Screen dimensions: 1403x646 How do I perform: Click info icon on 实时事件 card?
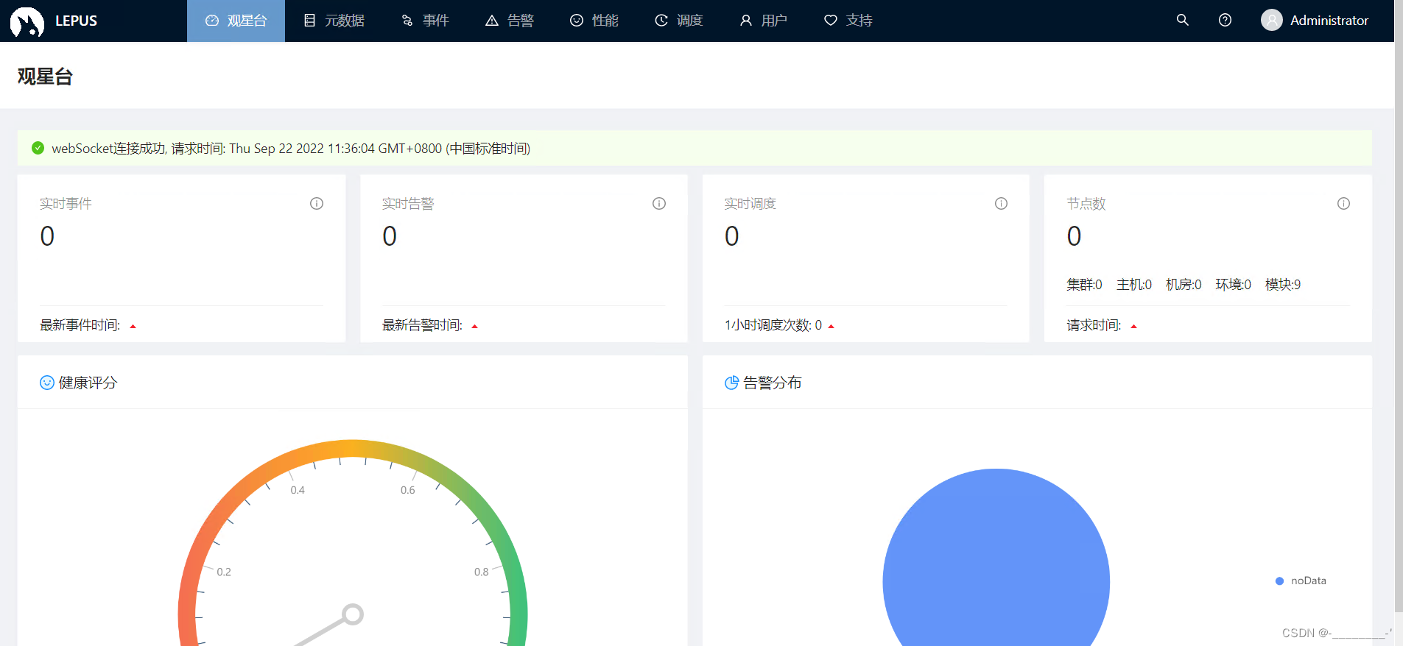317,204
